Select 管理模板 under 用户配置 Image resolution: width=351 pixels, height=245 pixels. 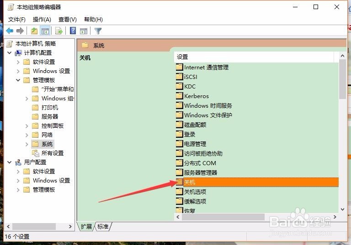44,190
